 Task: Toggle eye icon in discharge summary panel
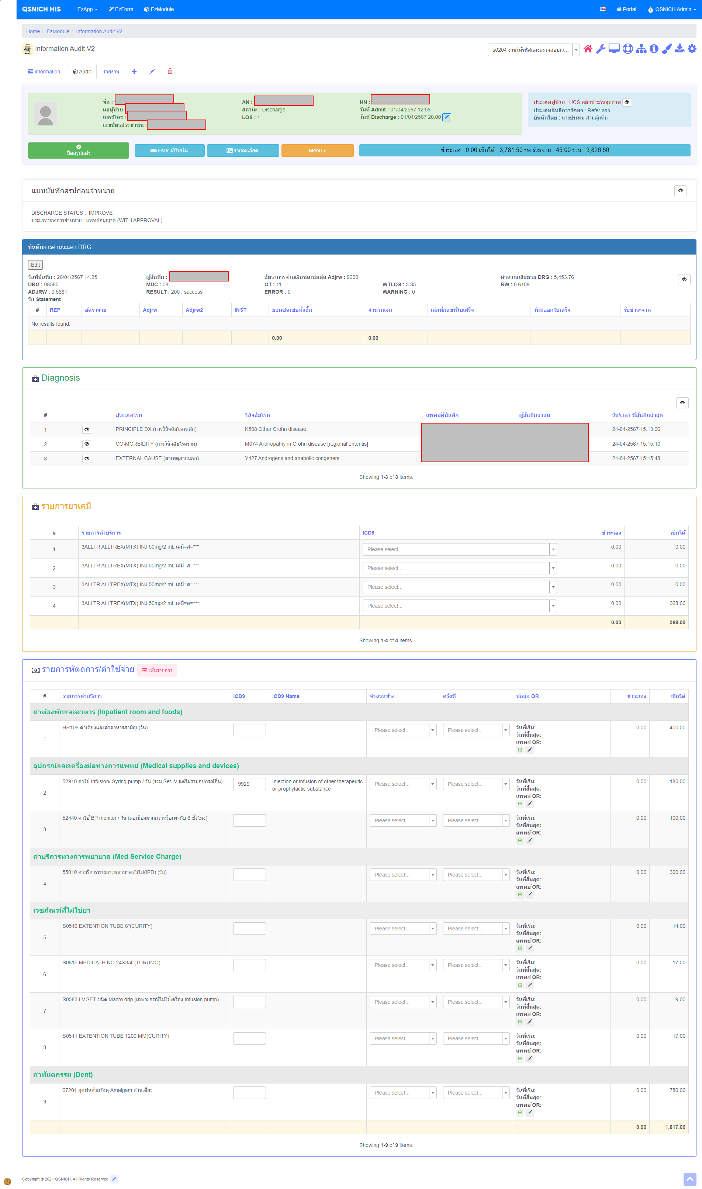pos(680,191)
